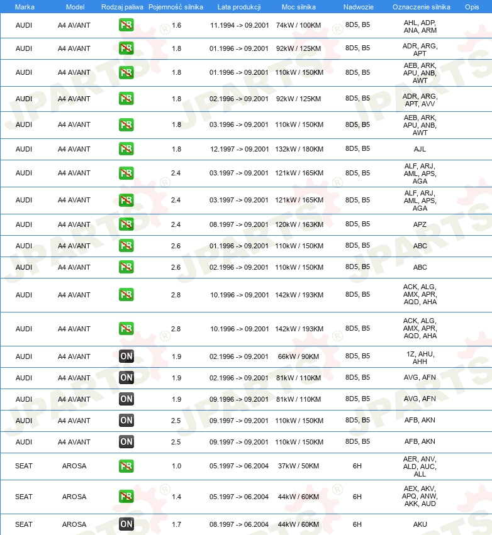Click the Nadwozie column header
492x535 pixels.
click(359, 7)
